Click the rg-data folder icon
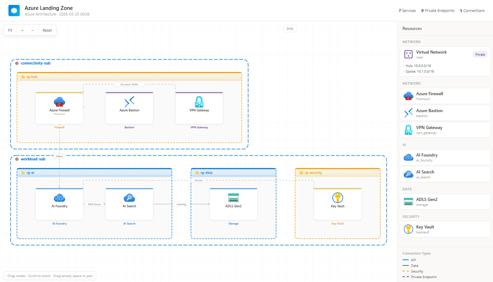 (197, 173)
